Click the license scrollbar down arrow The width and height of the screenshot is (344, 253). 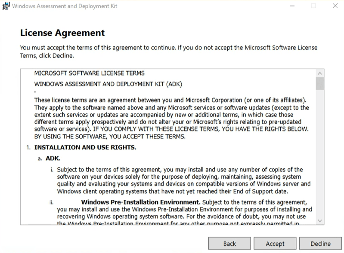pyautogui.click(x=320, y=220)
